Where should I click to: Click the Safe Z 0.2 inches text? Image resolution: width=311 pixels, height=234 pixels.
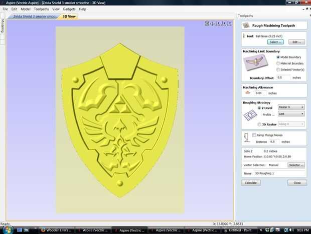point(260,151)
